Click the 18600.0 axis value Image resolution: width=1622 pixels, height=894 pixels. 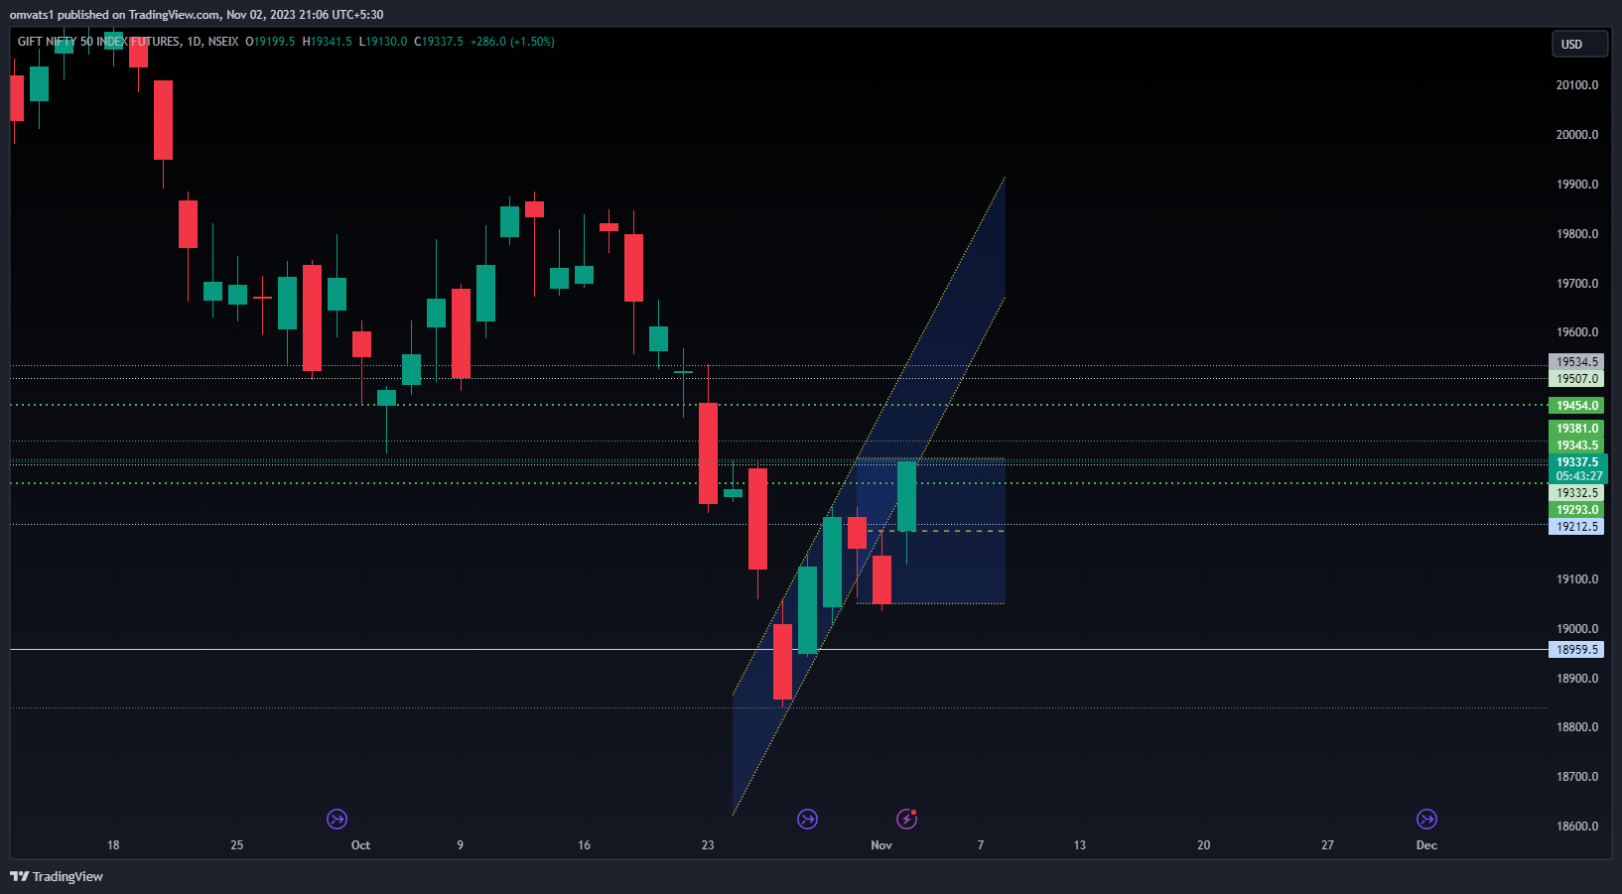[1577, 827]
